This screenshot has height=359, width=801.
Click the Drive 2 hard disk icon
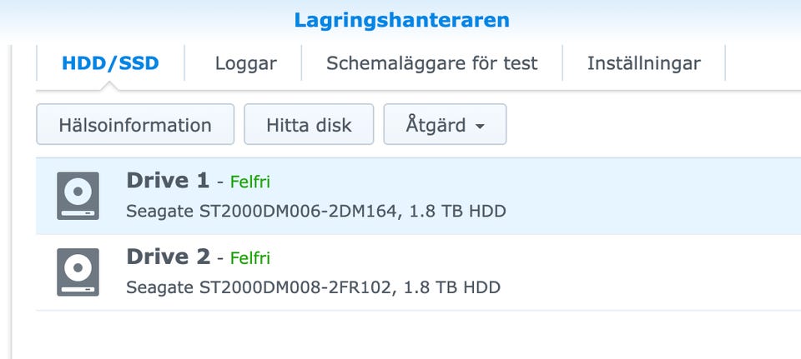[78, 272]
